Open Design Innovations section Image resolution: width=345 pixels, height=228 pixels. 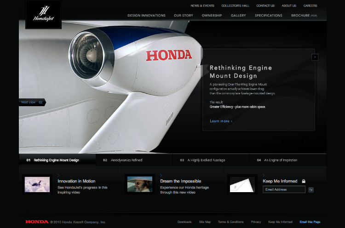pyautogui.click(x=146, y=15)
